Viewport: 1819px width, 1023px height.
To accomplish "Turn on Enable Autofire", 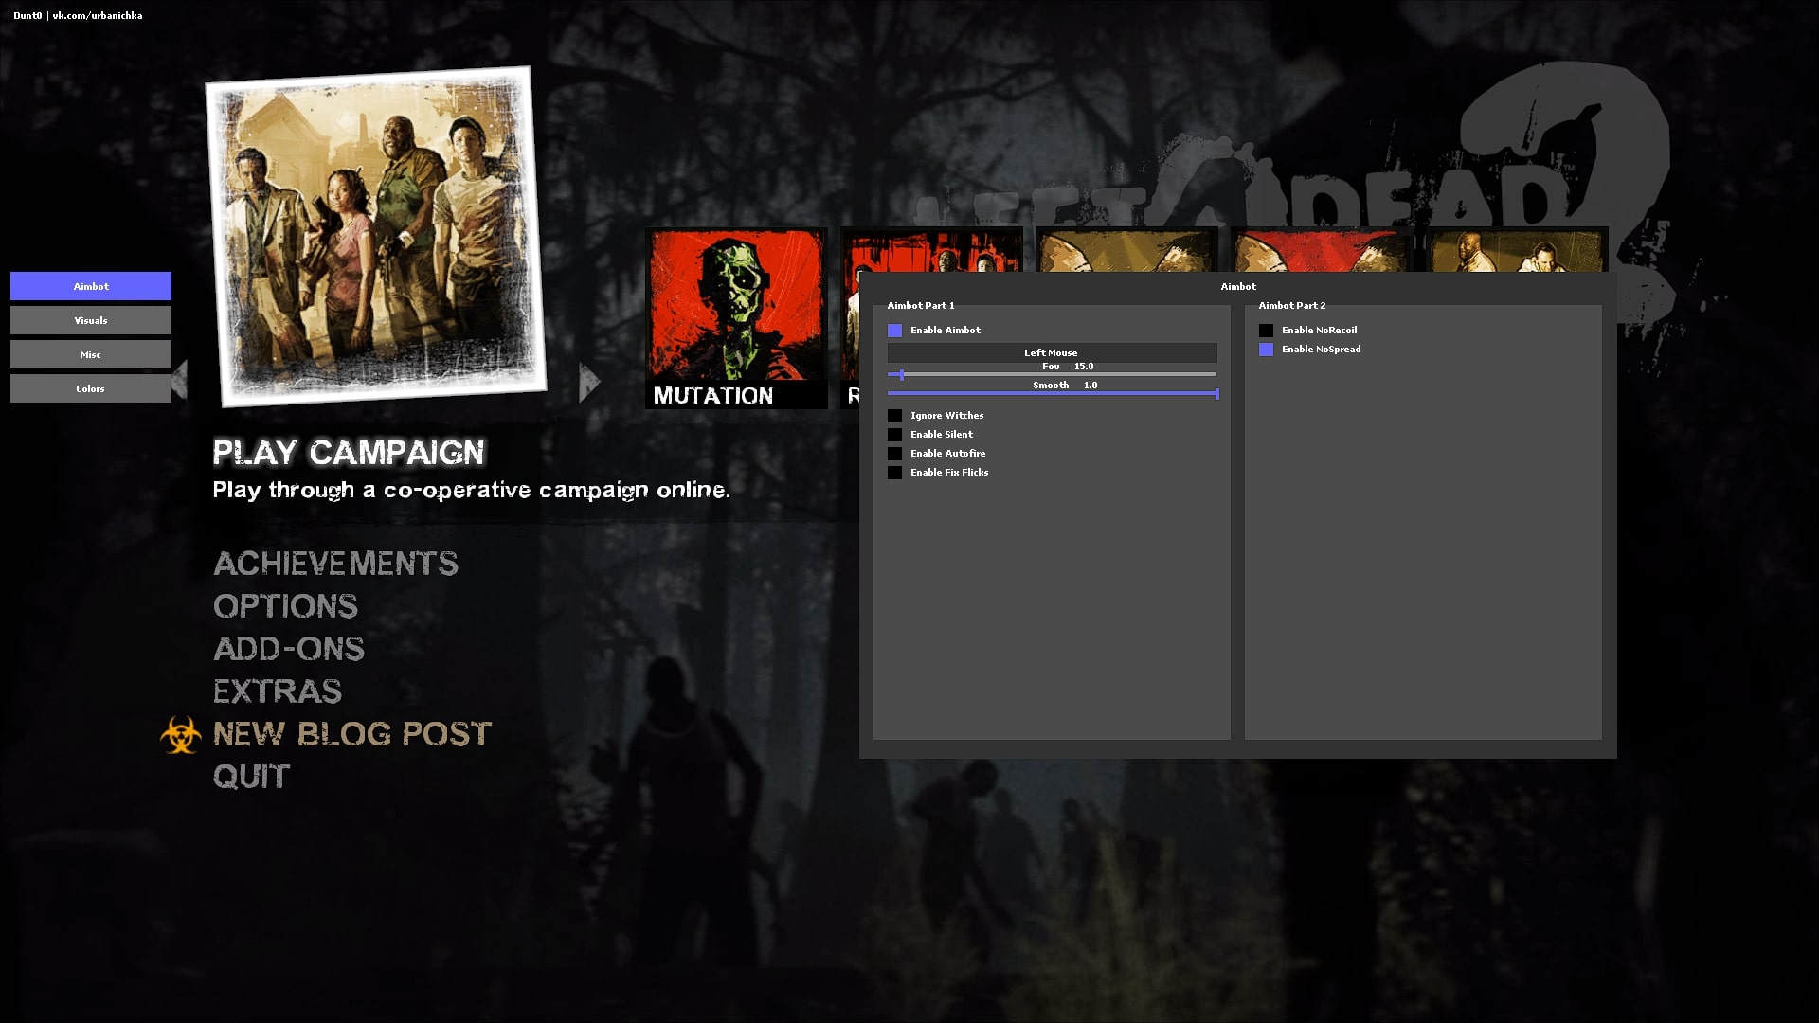I will pos(894,454).
